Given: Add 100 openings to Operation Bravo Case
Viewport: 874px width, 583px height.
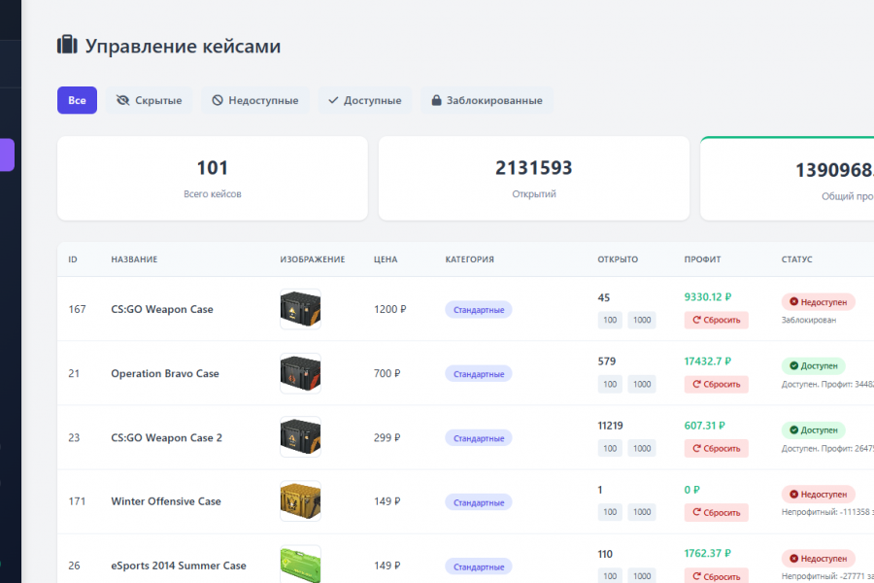Looking at the screenshot, I should (610, 385).
